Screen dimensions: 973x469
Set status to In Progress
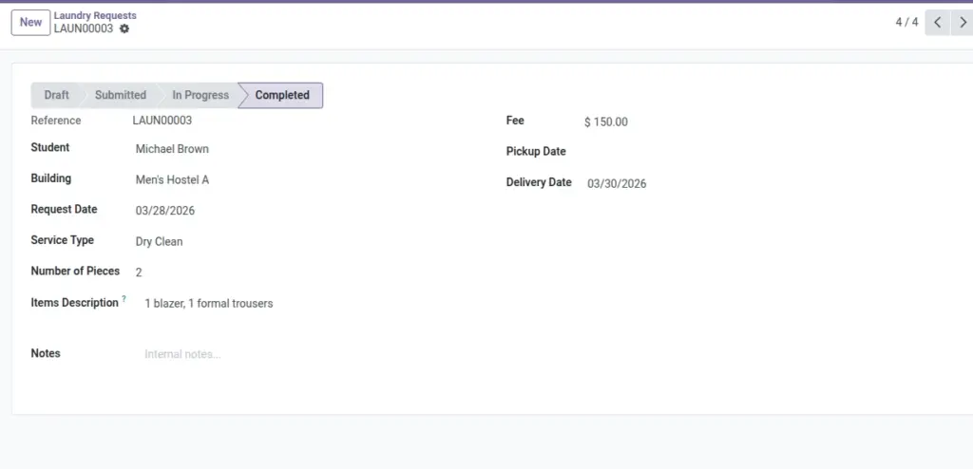(200, 95)
